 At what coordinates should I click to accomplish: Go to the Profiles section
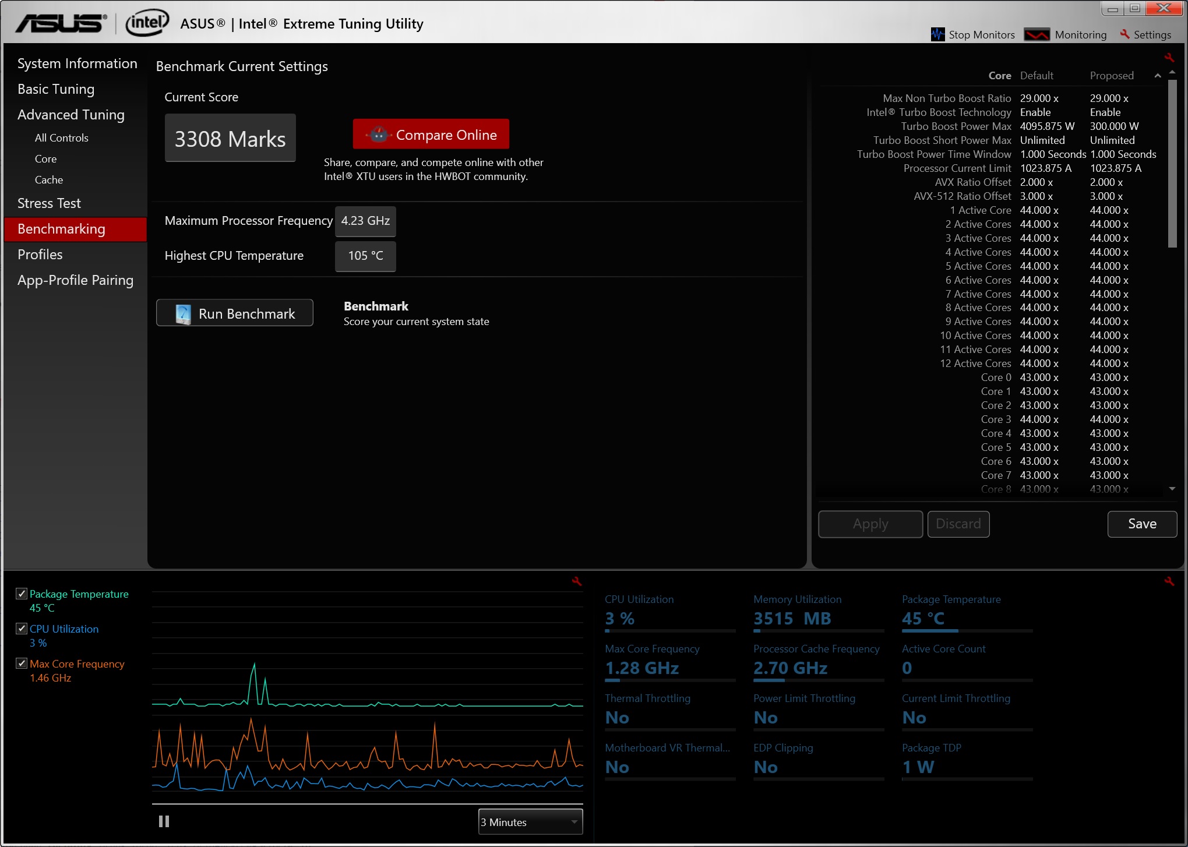coord(40,255)
